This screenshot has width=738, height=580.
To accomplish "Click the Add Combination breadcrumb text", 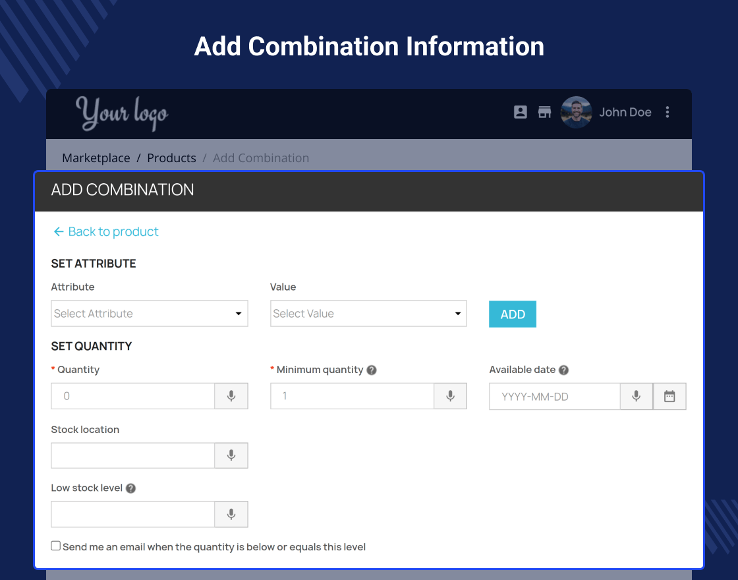I will coord(261,158).
